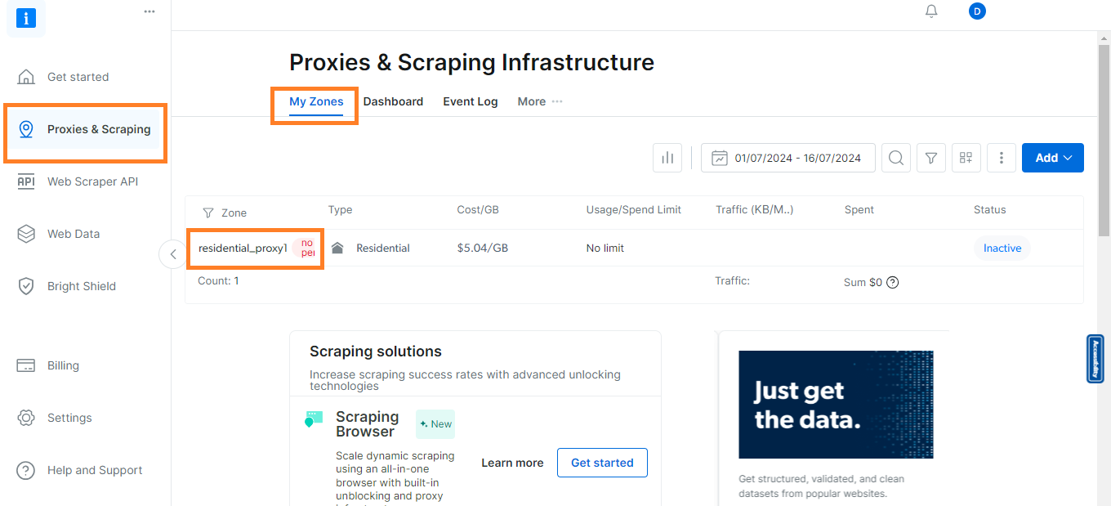
Task: Open the user profile avatar D
Action: click(x=977, y=11)
